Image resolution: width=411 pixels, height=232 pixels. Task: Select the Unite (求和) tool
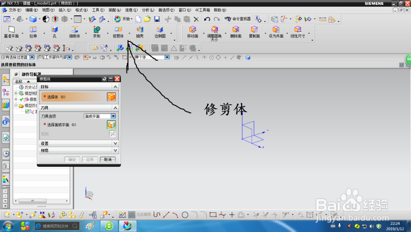[97, 32]
